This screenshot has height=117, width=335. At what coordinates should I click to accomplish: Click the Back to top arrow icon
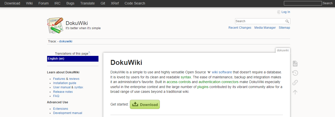[295, 92]
